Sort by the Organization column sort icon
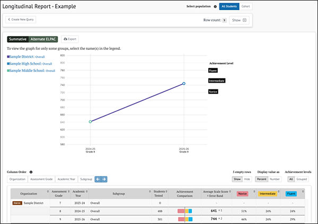The width and height of the screenshot is (318, 224). point(48,192)
